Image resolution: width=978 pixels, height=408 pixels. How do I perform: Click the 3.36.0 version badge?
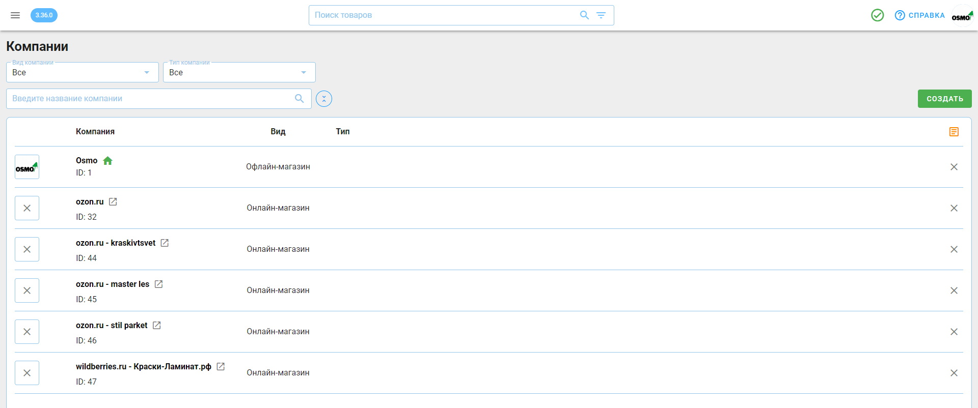(44, 15)
